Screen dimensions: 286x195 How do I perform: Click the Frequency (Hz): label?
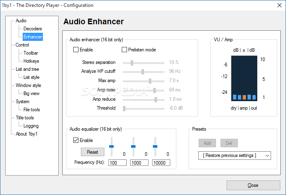(x=89, y=162)
